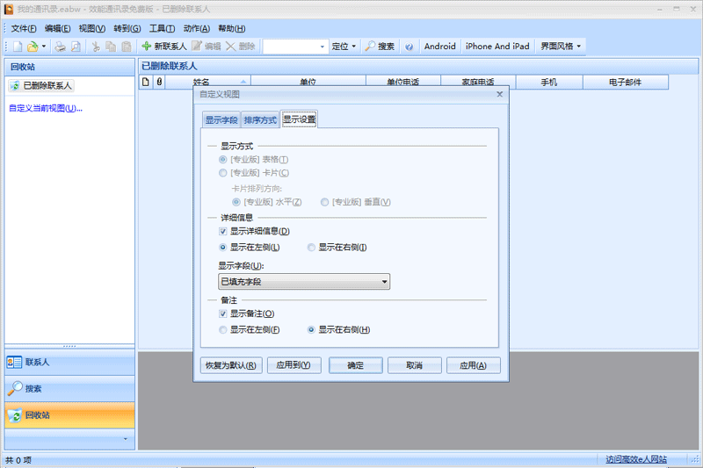Image resolution: width=703 pixels, height=468 pixels.
Task: Toggle the 显示备注(O) checkbox
Action: pos(223,314)
